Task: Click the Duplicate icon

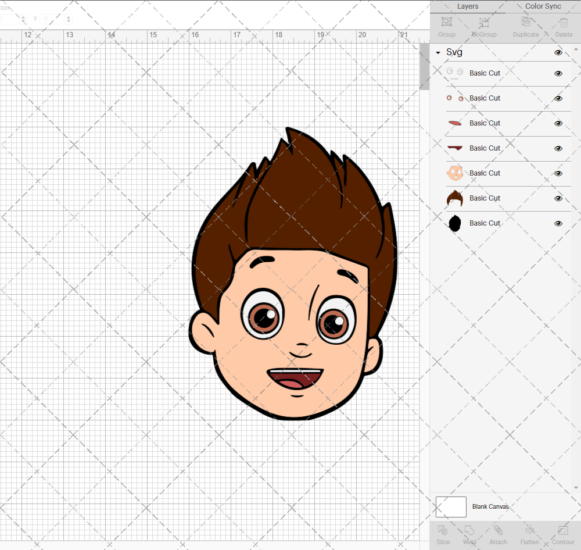Action: click(526, 22)
